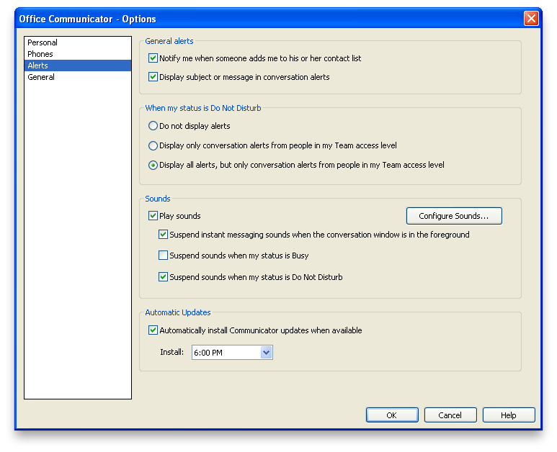
Task: Switch to the General options category
Action: click(41, 77)
